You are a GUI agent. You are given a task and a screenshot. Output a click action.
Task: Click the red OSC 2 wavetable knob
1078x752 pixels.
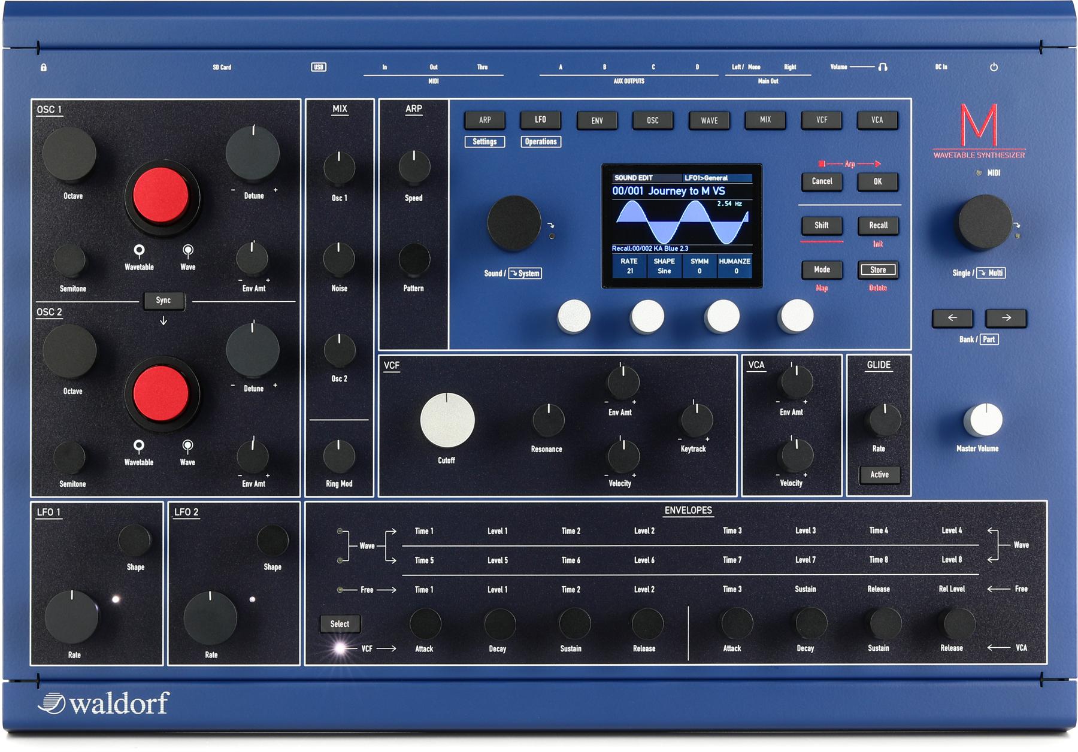[x=161, y=393]
